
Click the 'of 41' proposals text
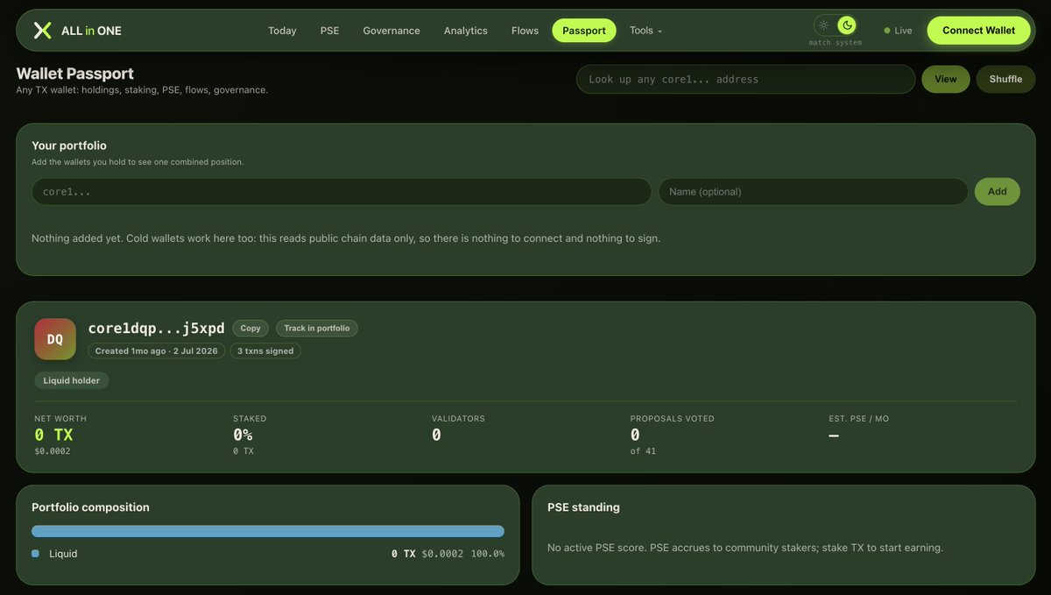[643, 451]
